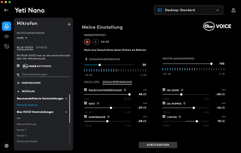Start recording the microphone test
241x153 pixels.
pyautogui.click(x=87, y=42)
